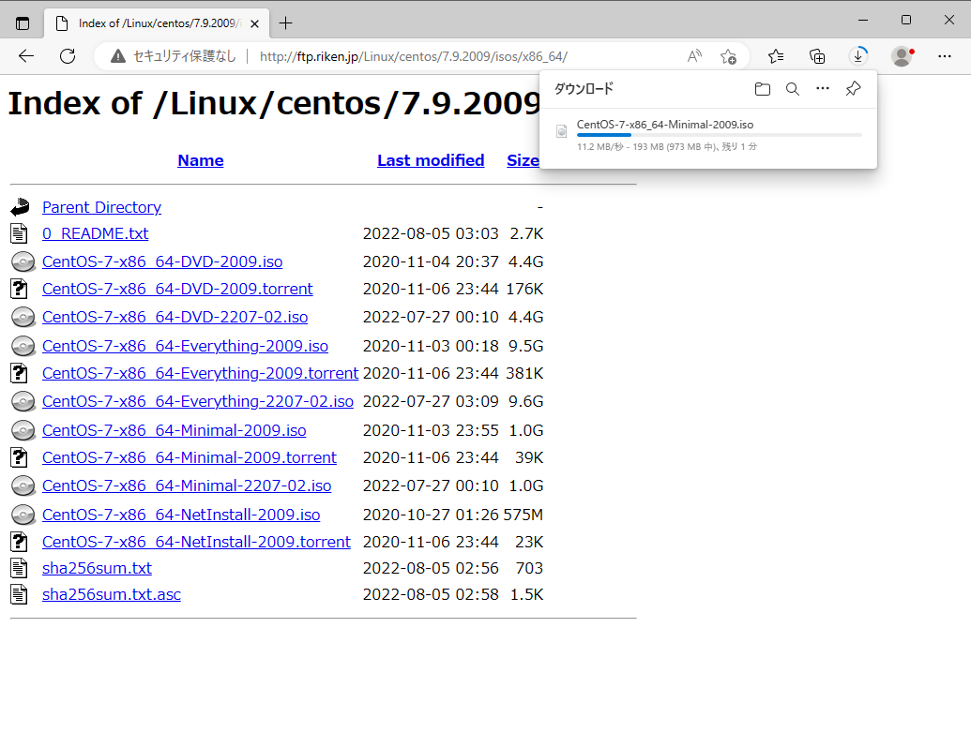
Task: Click the CentOS-7-x86_64-Minimal-2009.iso link
Action: tap(174, 430)
